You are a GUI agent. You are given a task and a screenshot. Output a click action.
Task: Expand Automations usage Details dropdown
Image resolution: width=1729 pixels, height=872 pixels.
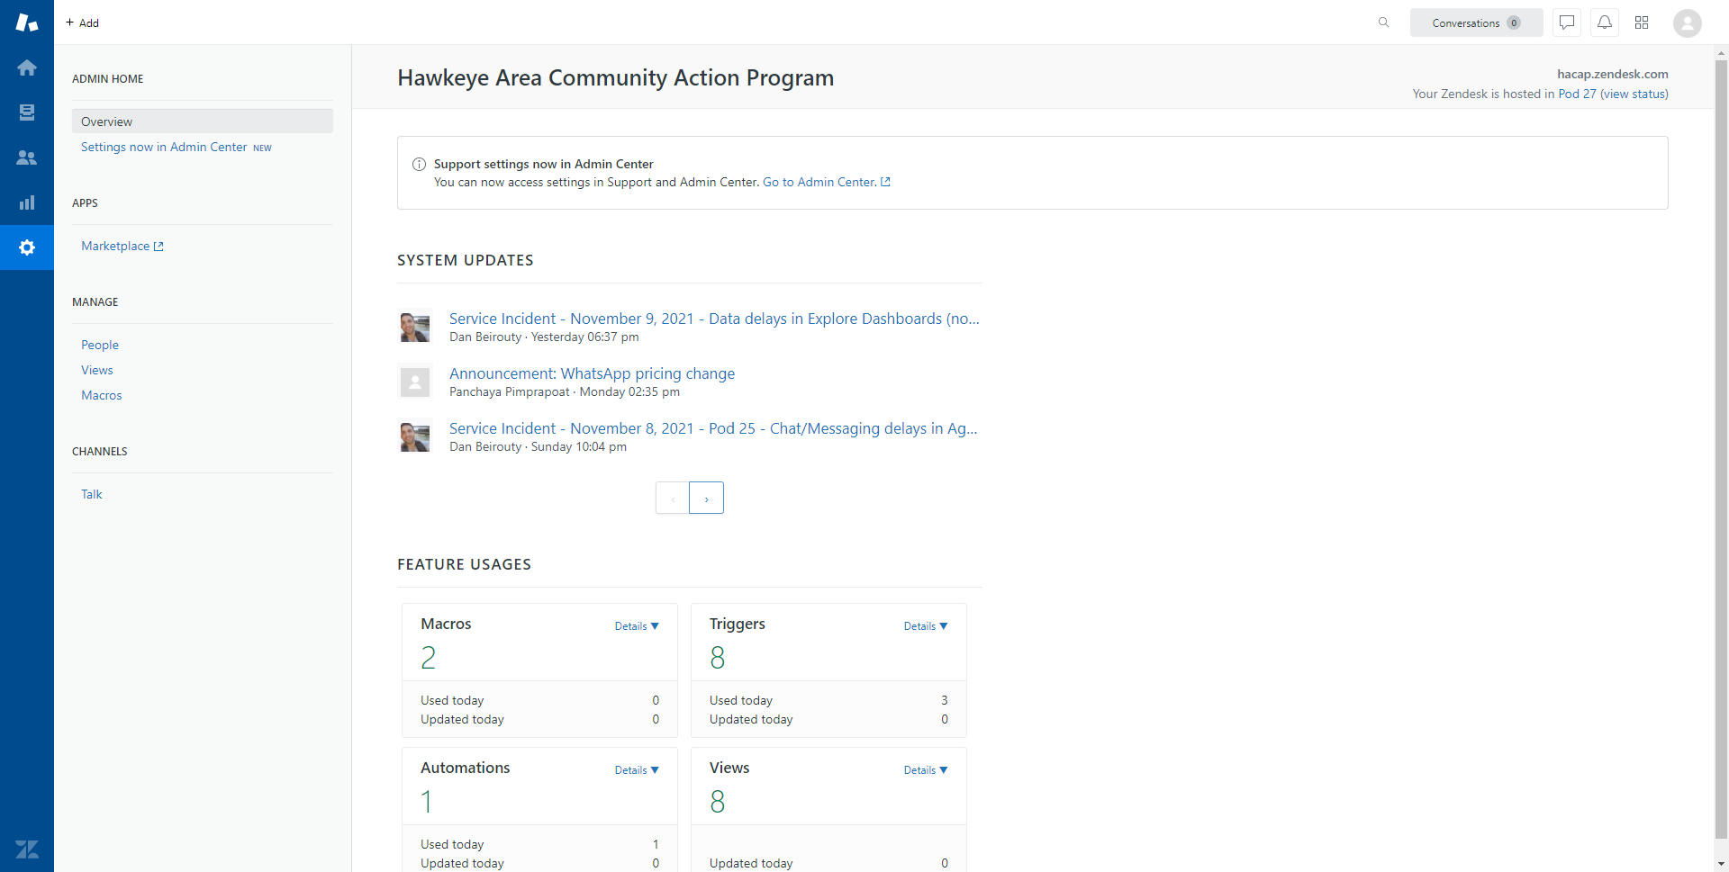point(637,770)
